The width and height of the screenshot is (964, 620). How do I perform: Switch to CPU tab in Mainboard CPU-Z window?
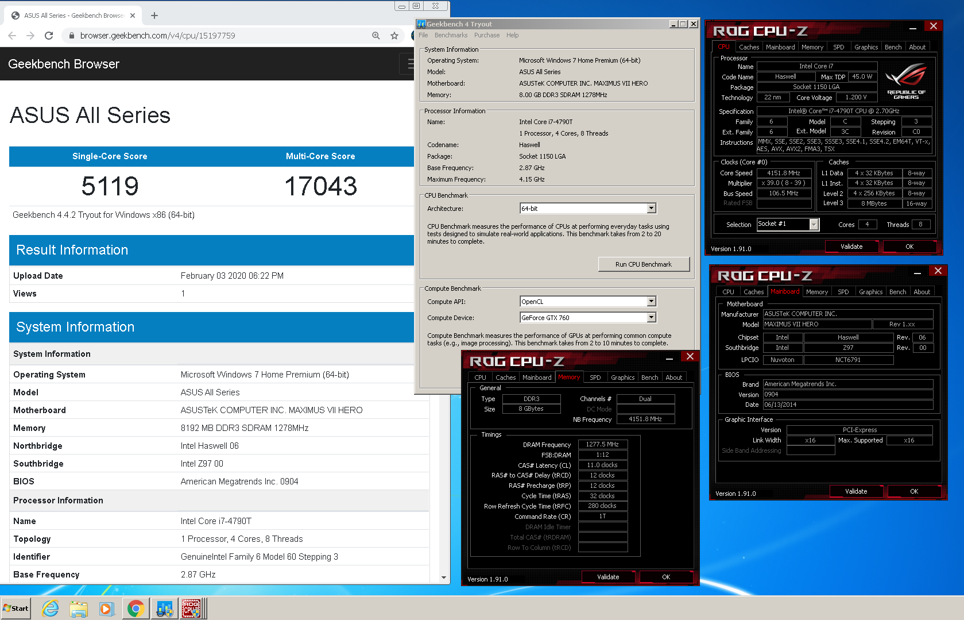(728, 292)
